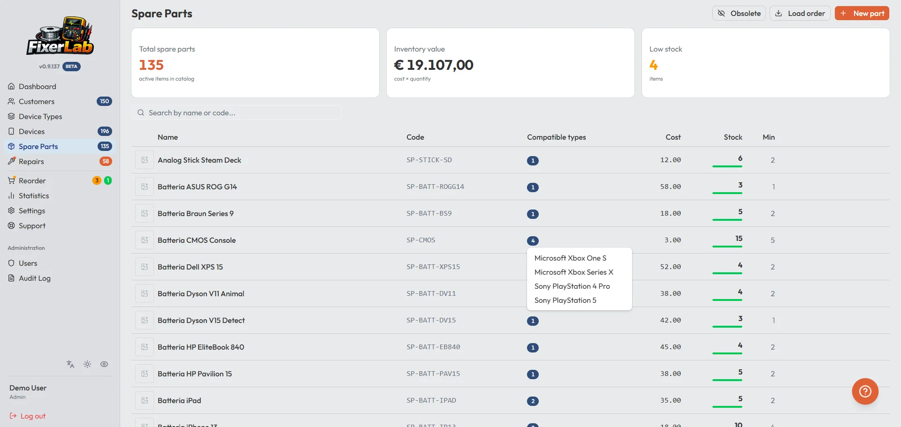This screenshot has height=427, width=901.
Task: Show obsolete spare parts
Action: point(739,13)
